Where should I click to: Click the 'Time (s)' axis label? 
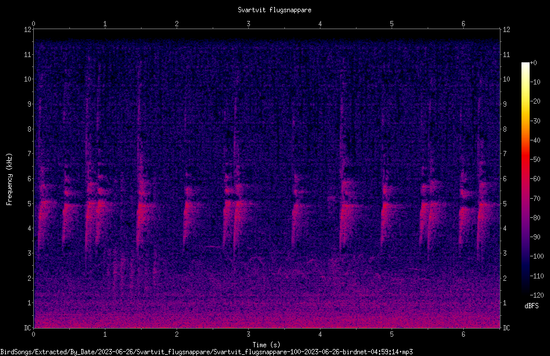tap(266, 345)
